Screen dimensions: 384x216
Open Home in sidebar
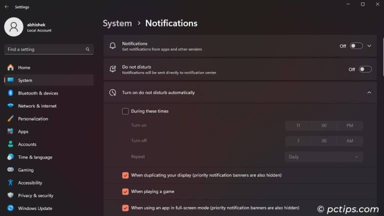coord(49,67)
